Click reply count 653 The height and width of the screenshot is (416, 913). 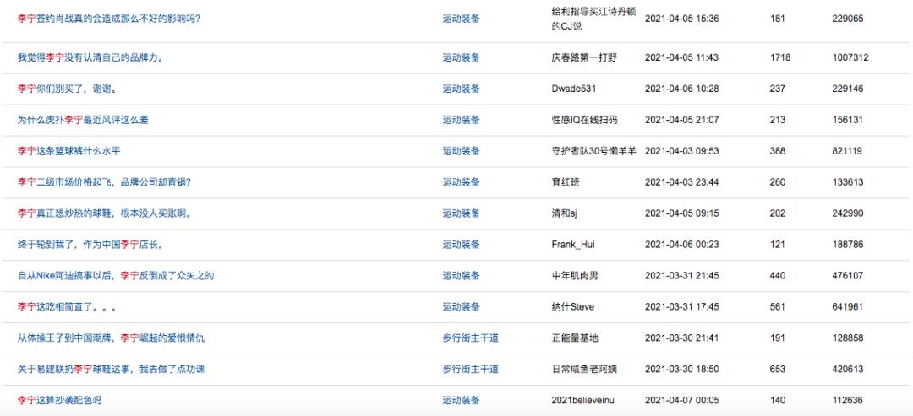(778, 369)
